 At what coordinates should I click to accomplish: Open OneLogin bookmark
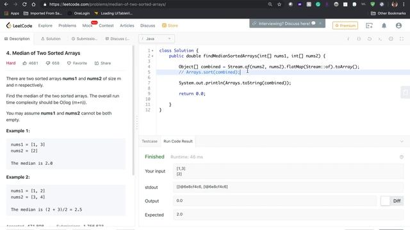[79, 13]
